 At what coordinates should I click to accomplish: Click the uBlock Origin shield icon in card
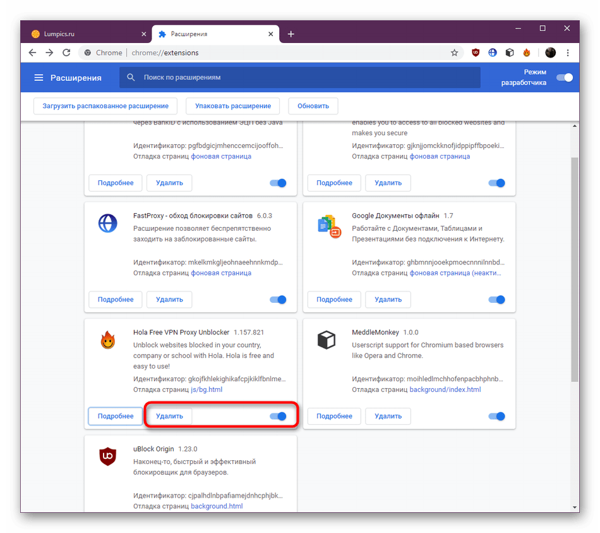tap(108, 456)
